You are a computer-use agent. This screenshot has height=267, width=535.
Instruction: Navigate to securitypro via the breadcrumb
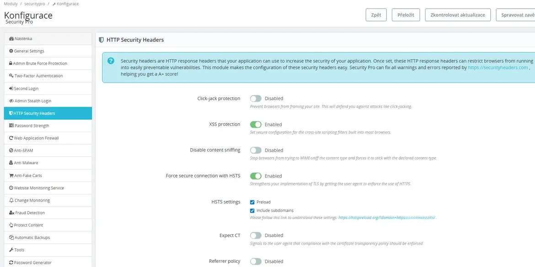[x=34, y=4]
